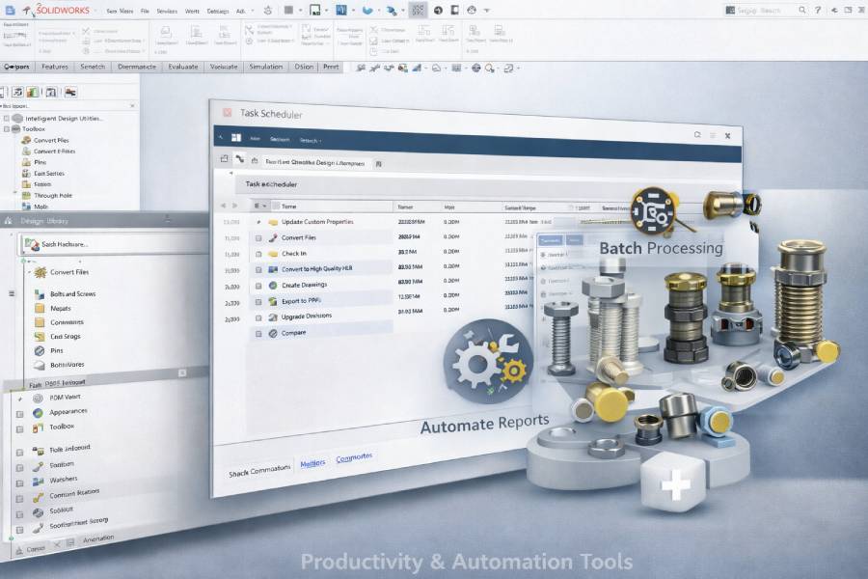This screenshot has height=579, width=868.
Task: Click the Commortes link at Task Scheduler bottom
Action: 354,457
